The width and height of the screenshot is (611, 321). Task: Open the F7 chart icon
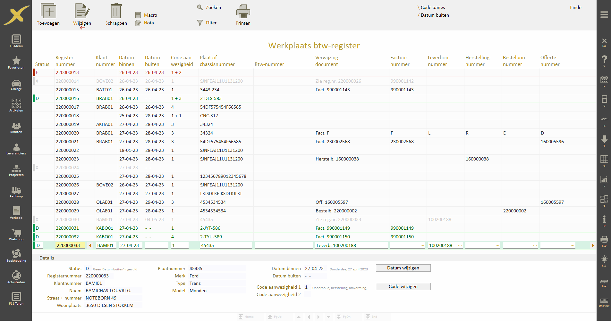(604, 181)
